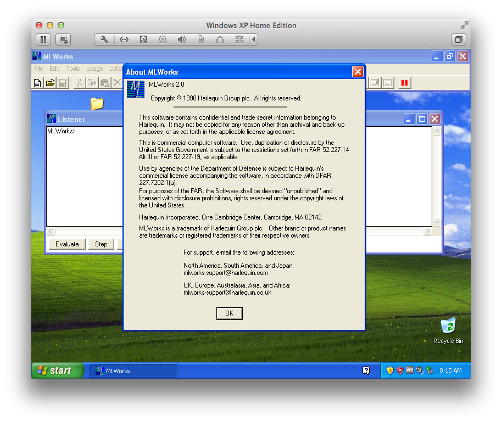
Task: Open the Usage menu
Action: pos(94,69)
